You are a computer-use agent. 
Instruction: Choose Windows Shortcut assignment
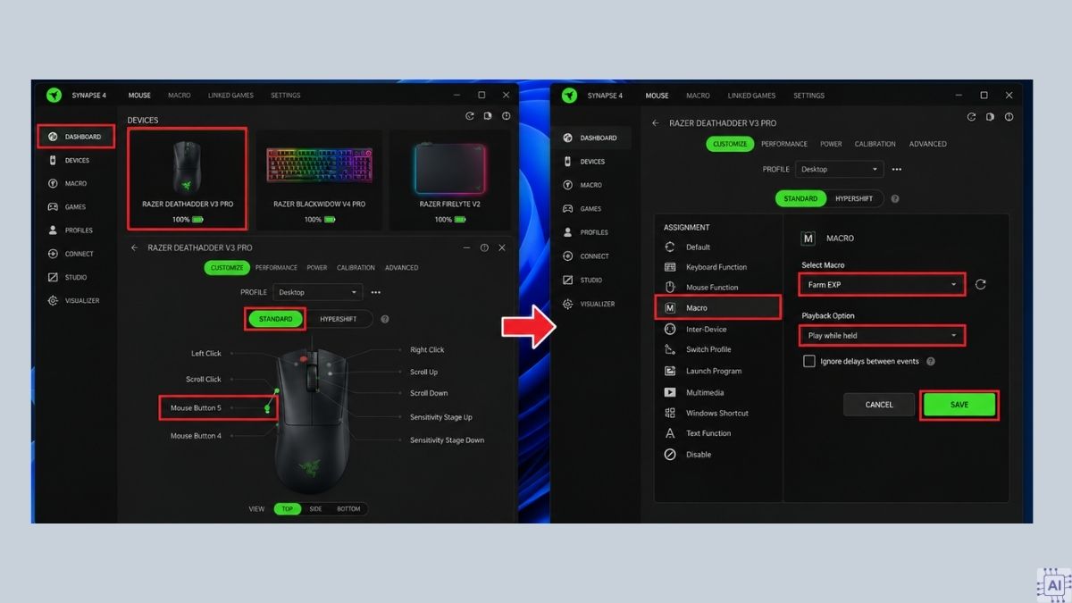click(717, 414)
